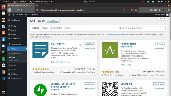The height and width of the screenshot is (96, 171).
Task: Click the Gutenberg plugin logo
Action: tap(110, 89)
